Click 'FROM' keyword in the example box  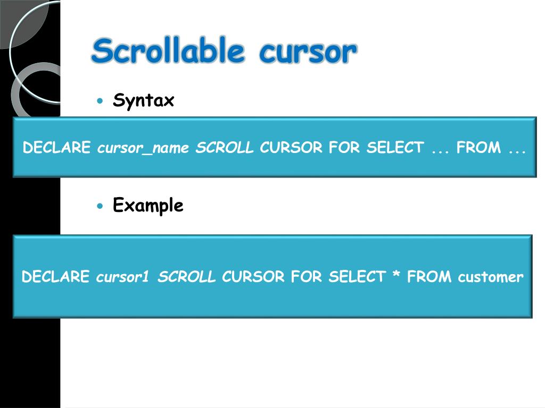(x=430, y=277)
